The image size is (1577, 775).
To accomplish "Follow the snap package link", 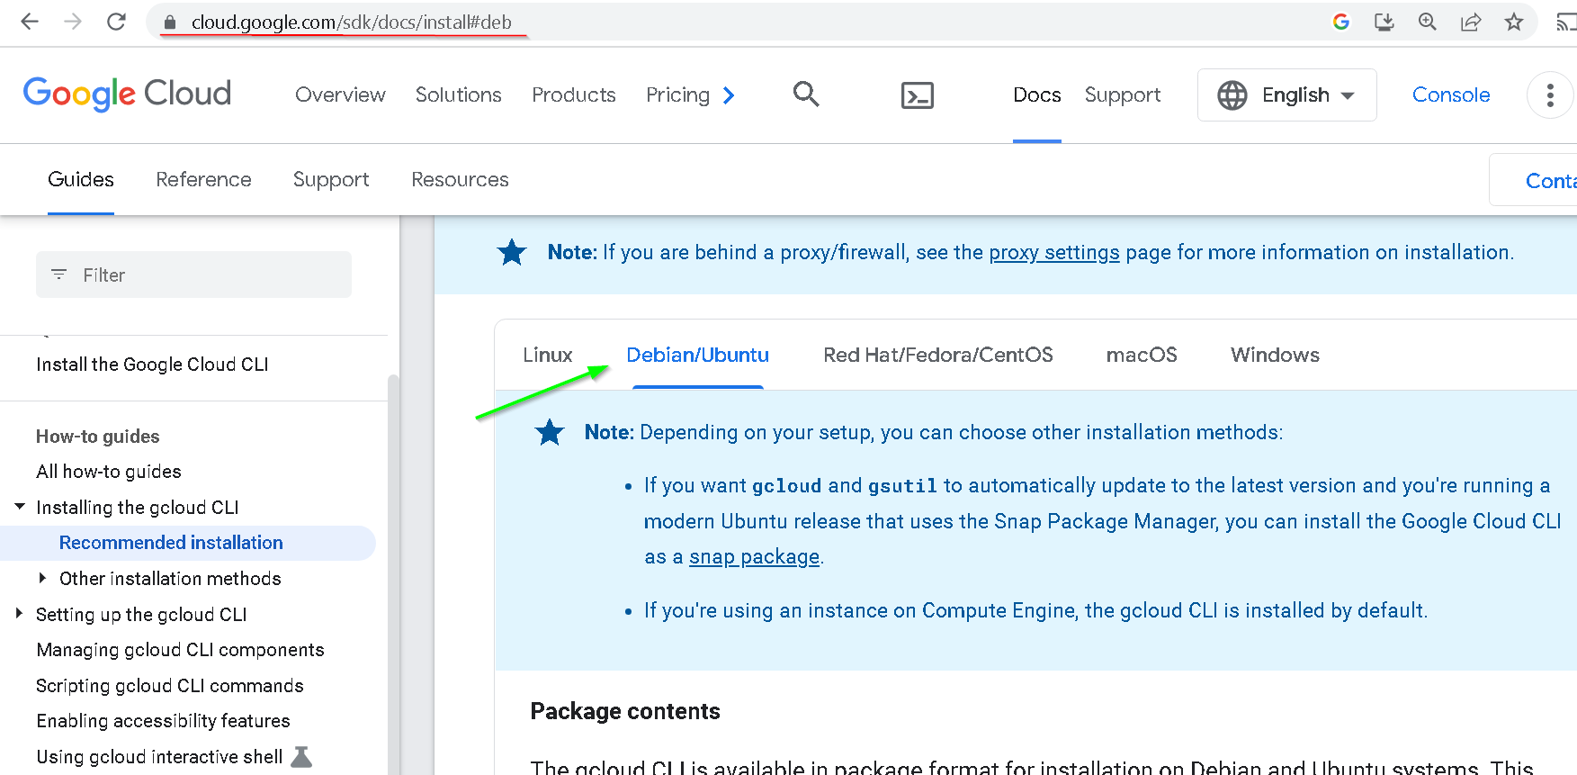I will coord(754,556).
